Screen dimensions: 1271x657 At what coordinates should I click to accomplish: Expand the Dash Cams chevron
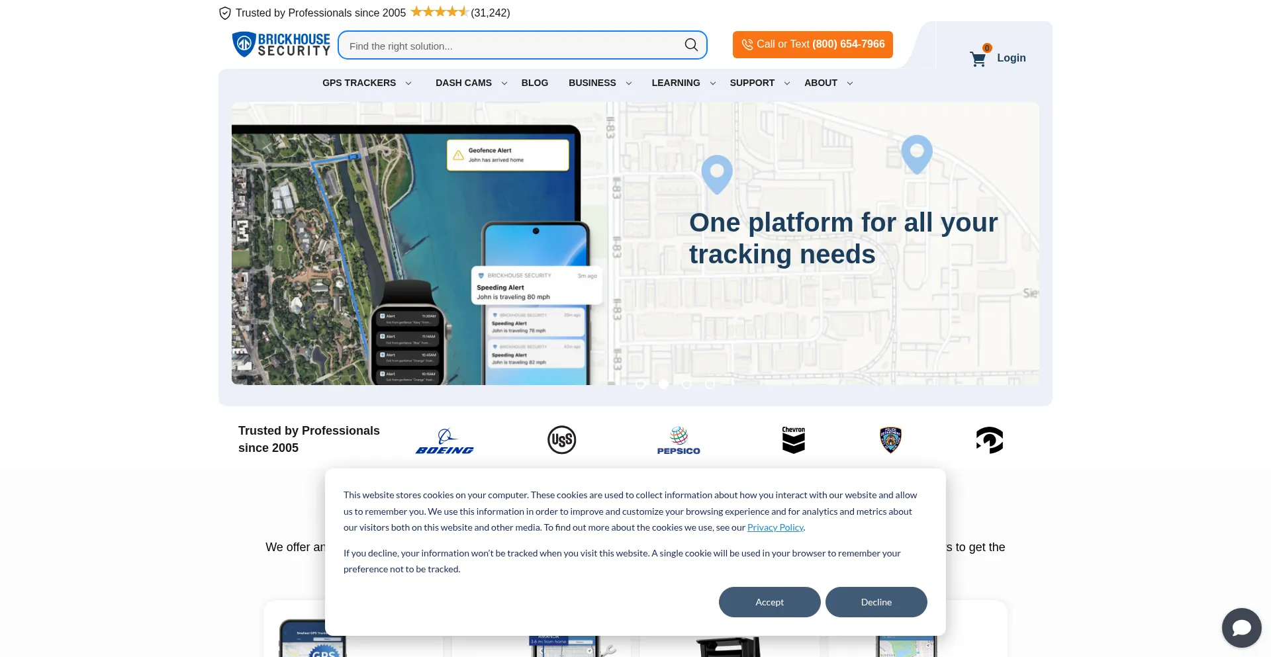pos(504,83)
